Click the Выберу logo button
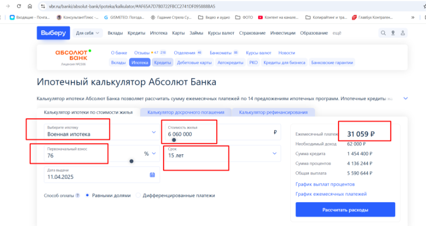This screenshot has width=426, height=226. pyautogui.click(x=53, y=33)
